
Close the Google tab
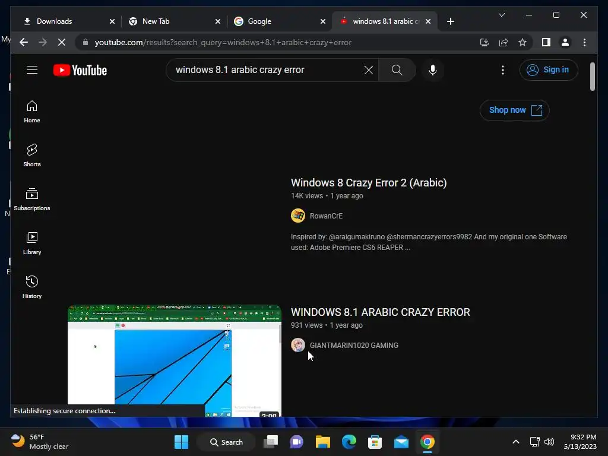(x=322, y=21)
